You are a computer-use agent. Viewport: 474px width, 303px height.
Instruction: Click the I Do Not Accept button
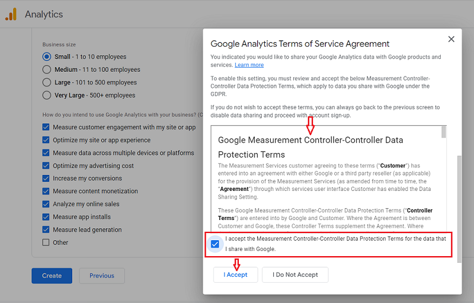(x=295, y=275)
